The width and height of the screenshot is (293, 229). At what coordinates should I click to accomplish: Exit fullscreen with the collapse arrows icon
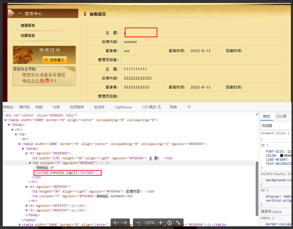[178, 223]
